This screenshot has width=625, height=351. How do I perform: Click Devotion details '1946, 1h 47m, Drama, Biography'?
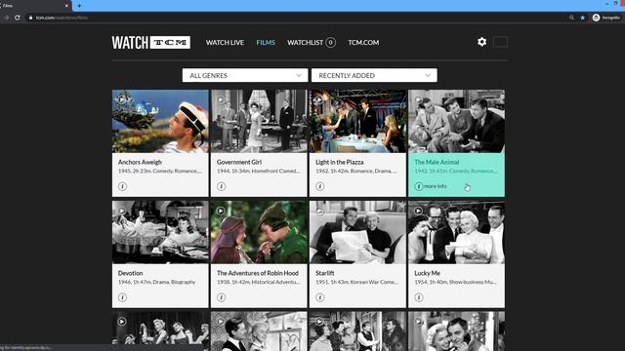tap(156, 282)
